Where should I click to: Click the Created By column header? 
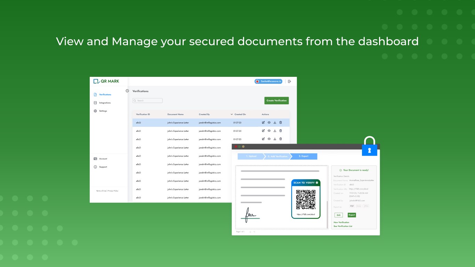coord(204,114)
